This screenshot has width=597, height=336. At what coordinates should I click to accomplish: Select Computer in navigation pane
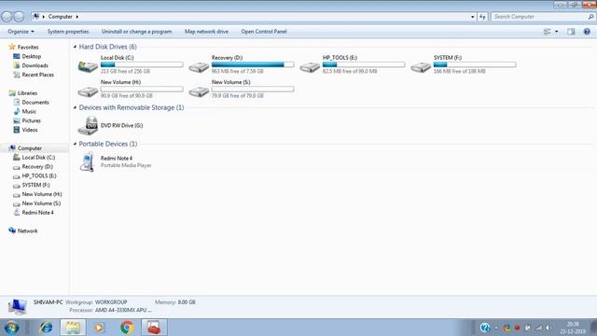click(x=30, y=148)
